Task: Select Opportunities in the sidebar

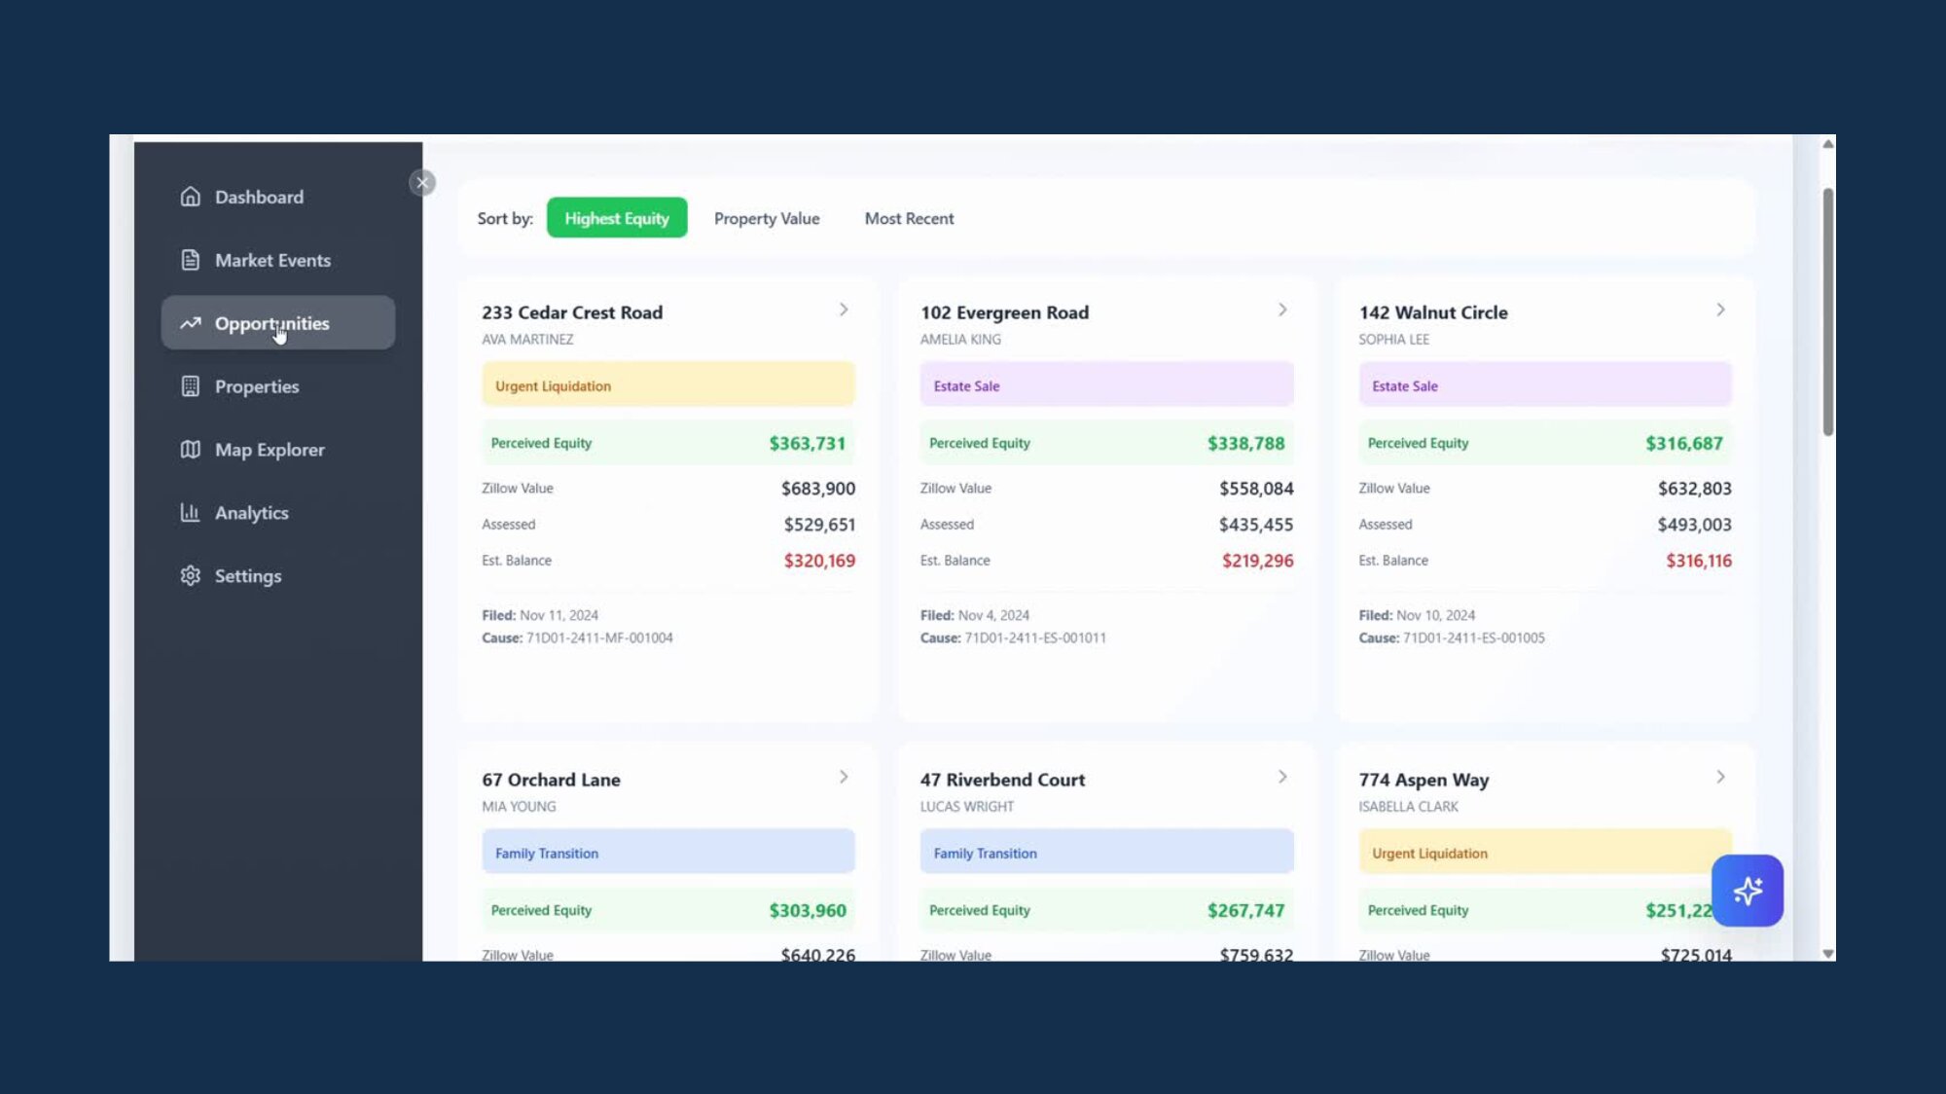Action: tap(278, 323)
